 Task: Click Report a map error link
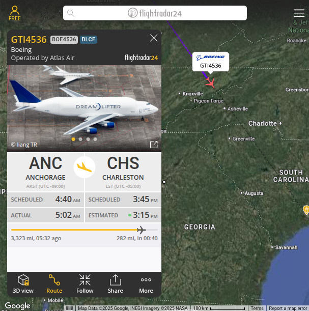288,308
